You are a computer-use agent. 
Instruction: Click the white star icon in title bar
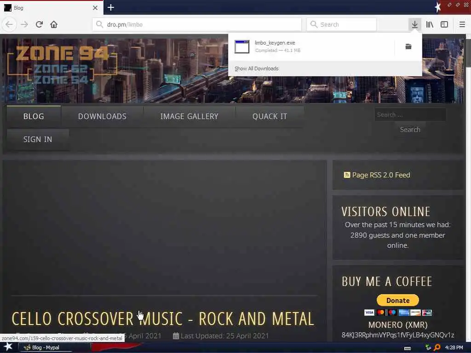click(x=438, y=7)
